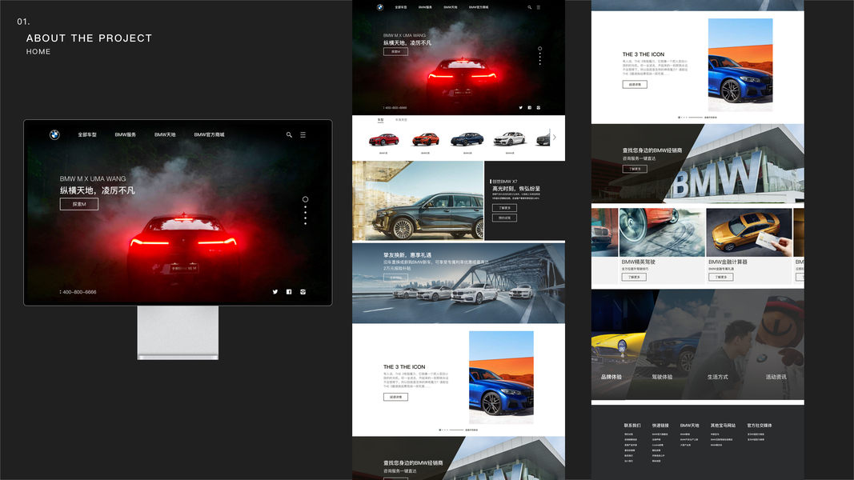Open the drifting tire image of BMW精英驾驶

coord(662,232)
